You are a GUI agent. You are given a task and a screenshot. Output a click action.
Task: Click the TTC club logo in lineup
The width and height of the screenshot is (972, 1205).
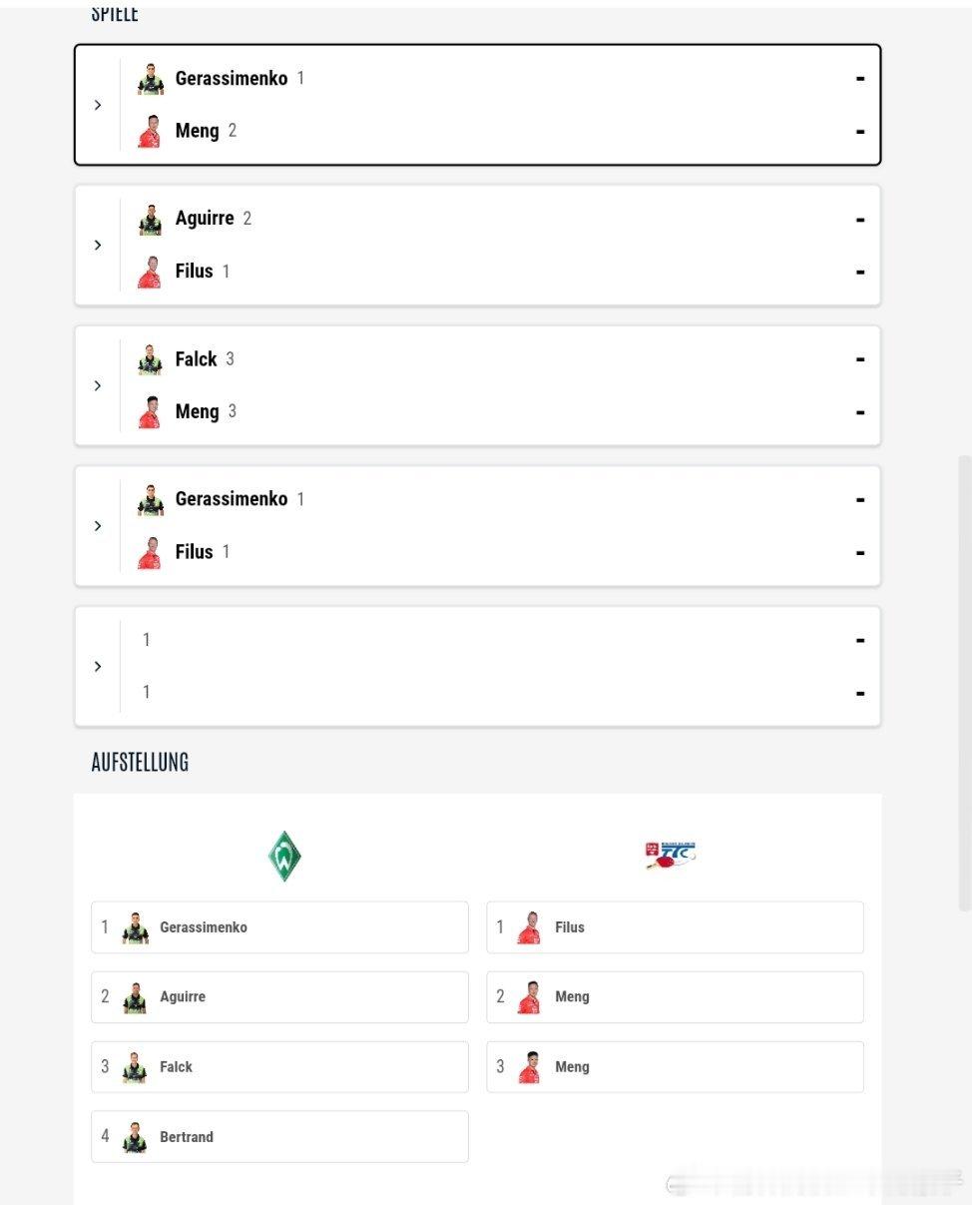click(671, 855)
